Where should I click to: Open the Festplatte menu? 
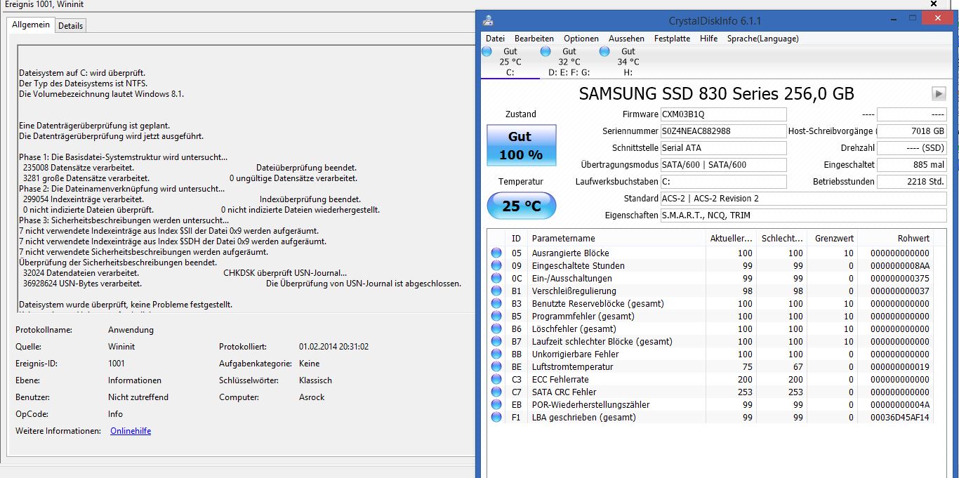click(x=672, y=39)
